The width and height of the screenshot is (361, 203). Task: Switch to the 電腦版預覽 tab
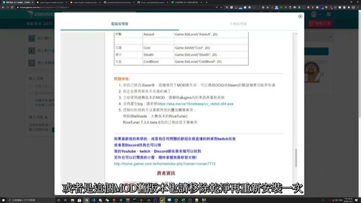tap(120, 24)
